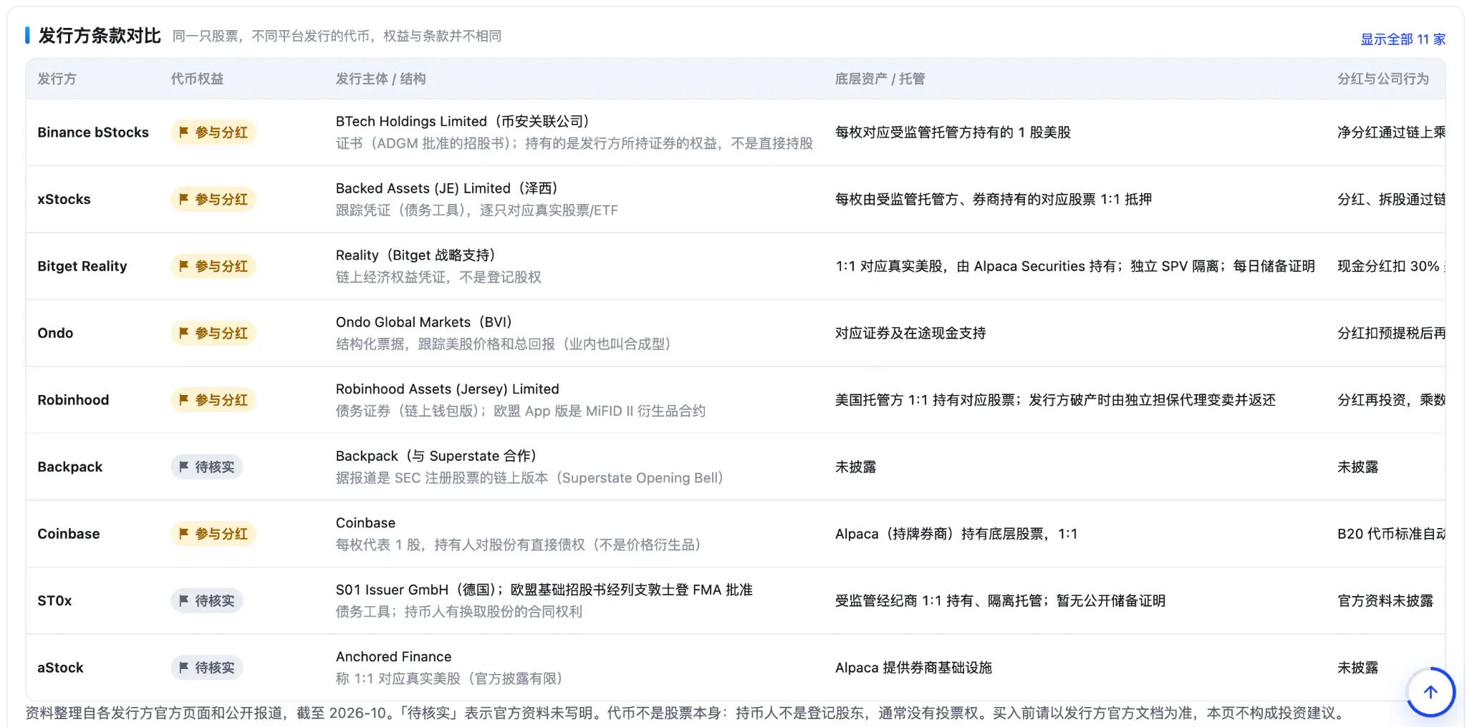Viewport: 1467px width, 727px height.
Task: Click 对应证券及在途现金支持 cell
Action: [910, 333]
